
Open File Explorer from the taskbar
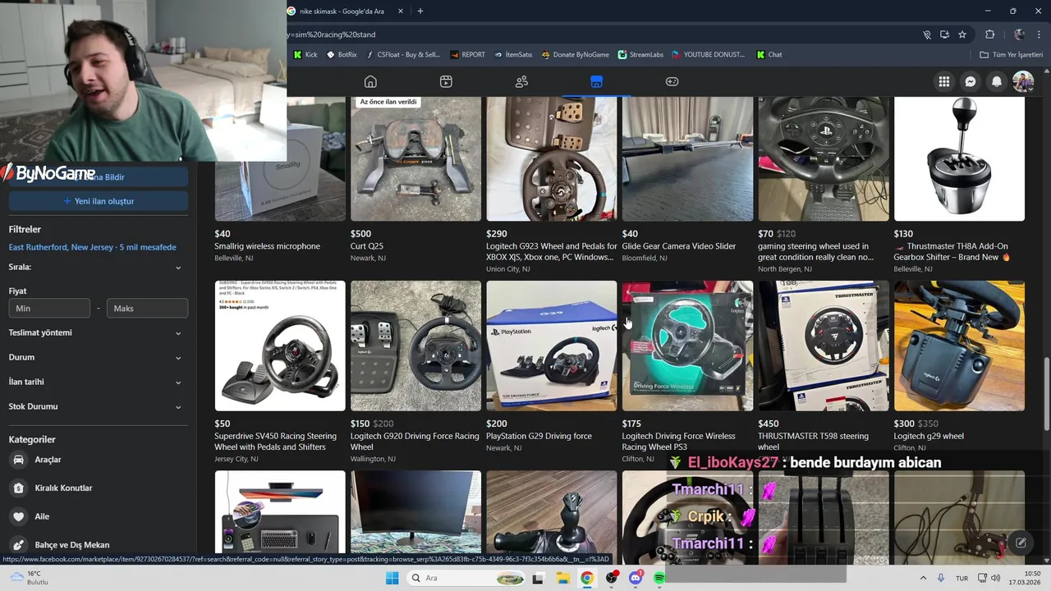pyautogui.click(x=563, y=578)
